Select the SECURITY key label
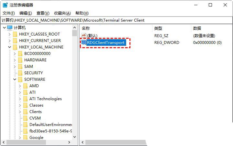This screenshot has width=233, height=146. (x=33, y=73)
